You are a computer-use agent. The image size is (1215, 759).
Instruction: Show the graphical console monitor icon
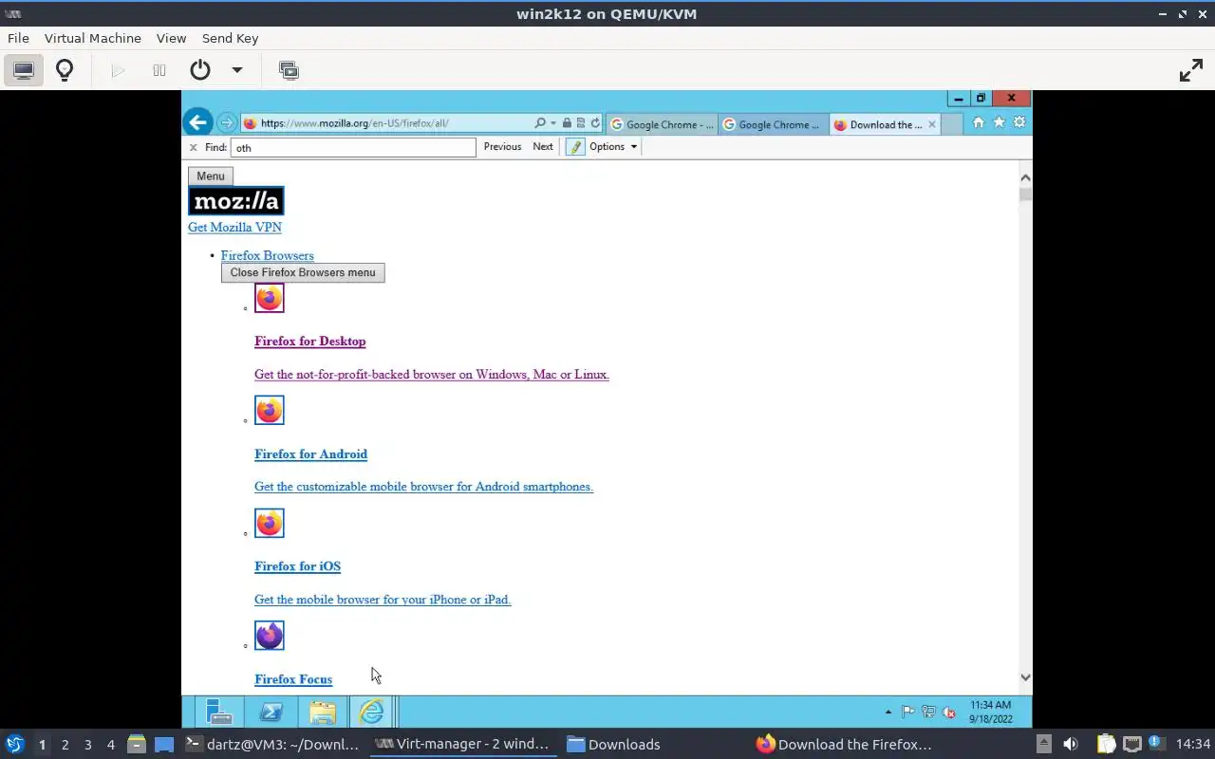[24, 70]
